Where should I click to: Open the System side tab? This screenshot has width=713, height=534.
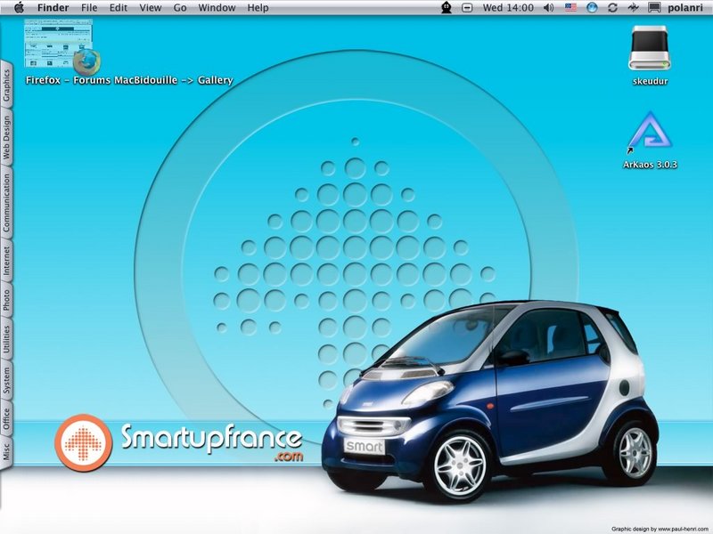[6, 381]
